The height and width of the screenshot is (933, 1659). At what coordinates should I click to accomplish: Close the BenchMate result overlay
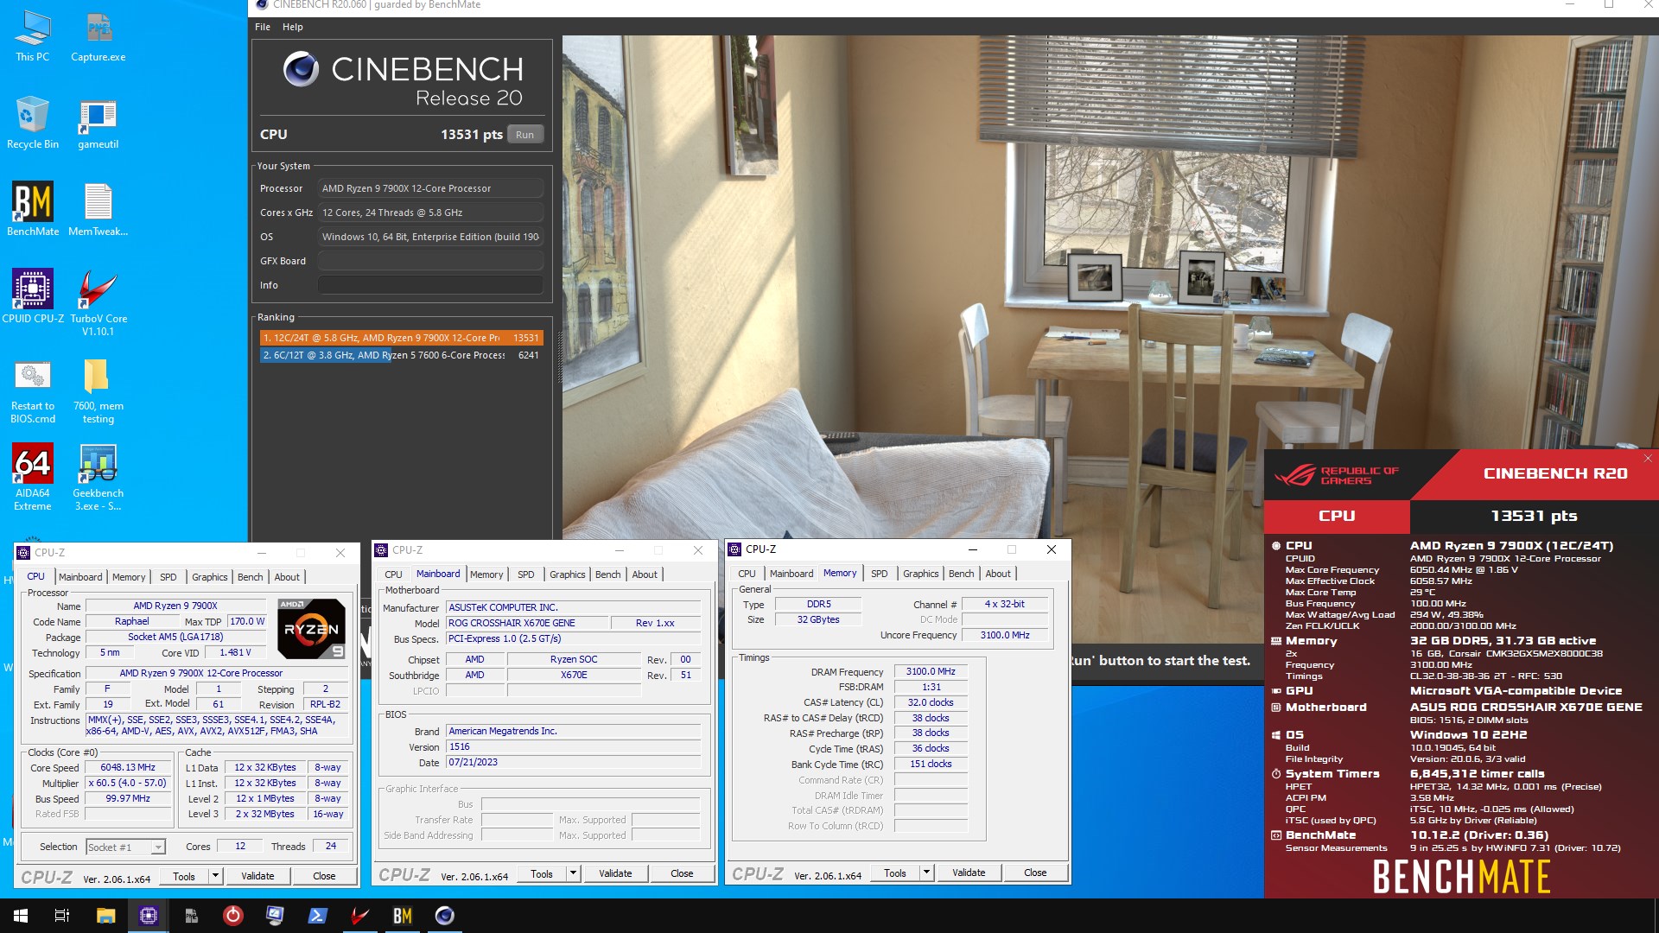pos(1648,459)
